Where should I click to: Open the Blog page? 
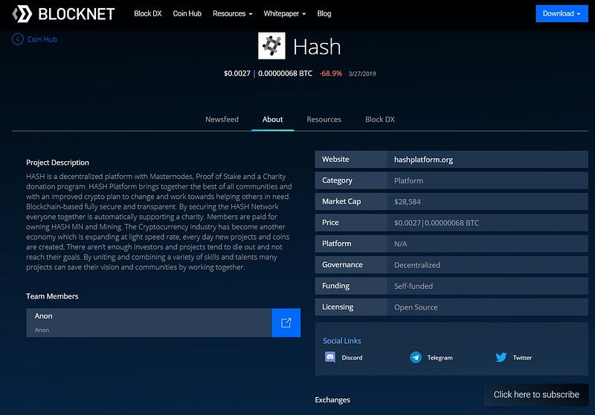324,13
